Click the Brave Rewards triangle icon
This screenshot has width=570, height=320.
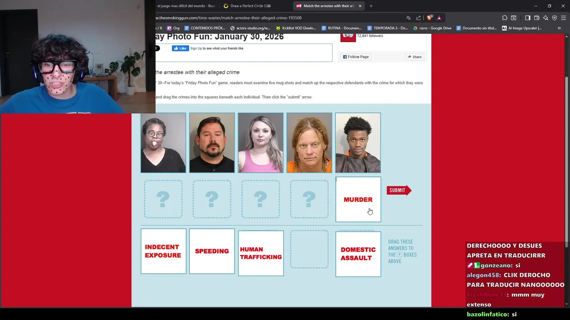(x=439, y=18)
